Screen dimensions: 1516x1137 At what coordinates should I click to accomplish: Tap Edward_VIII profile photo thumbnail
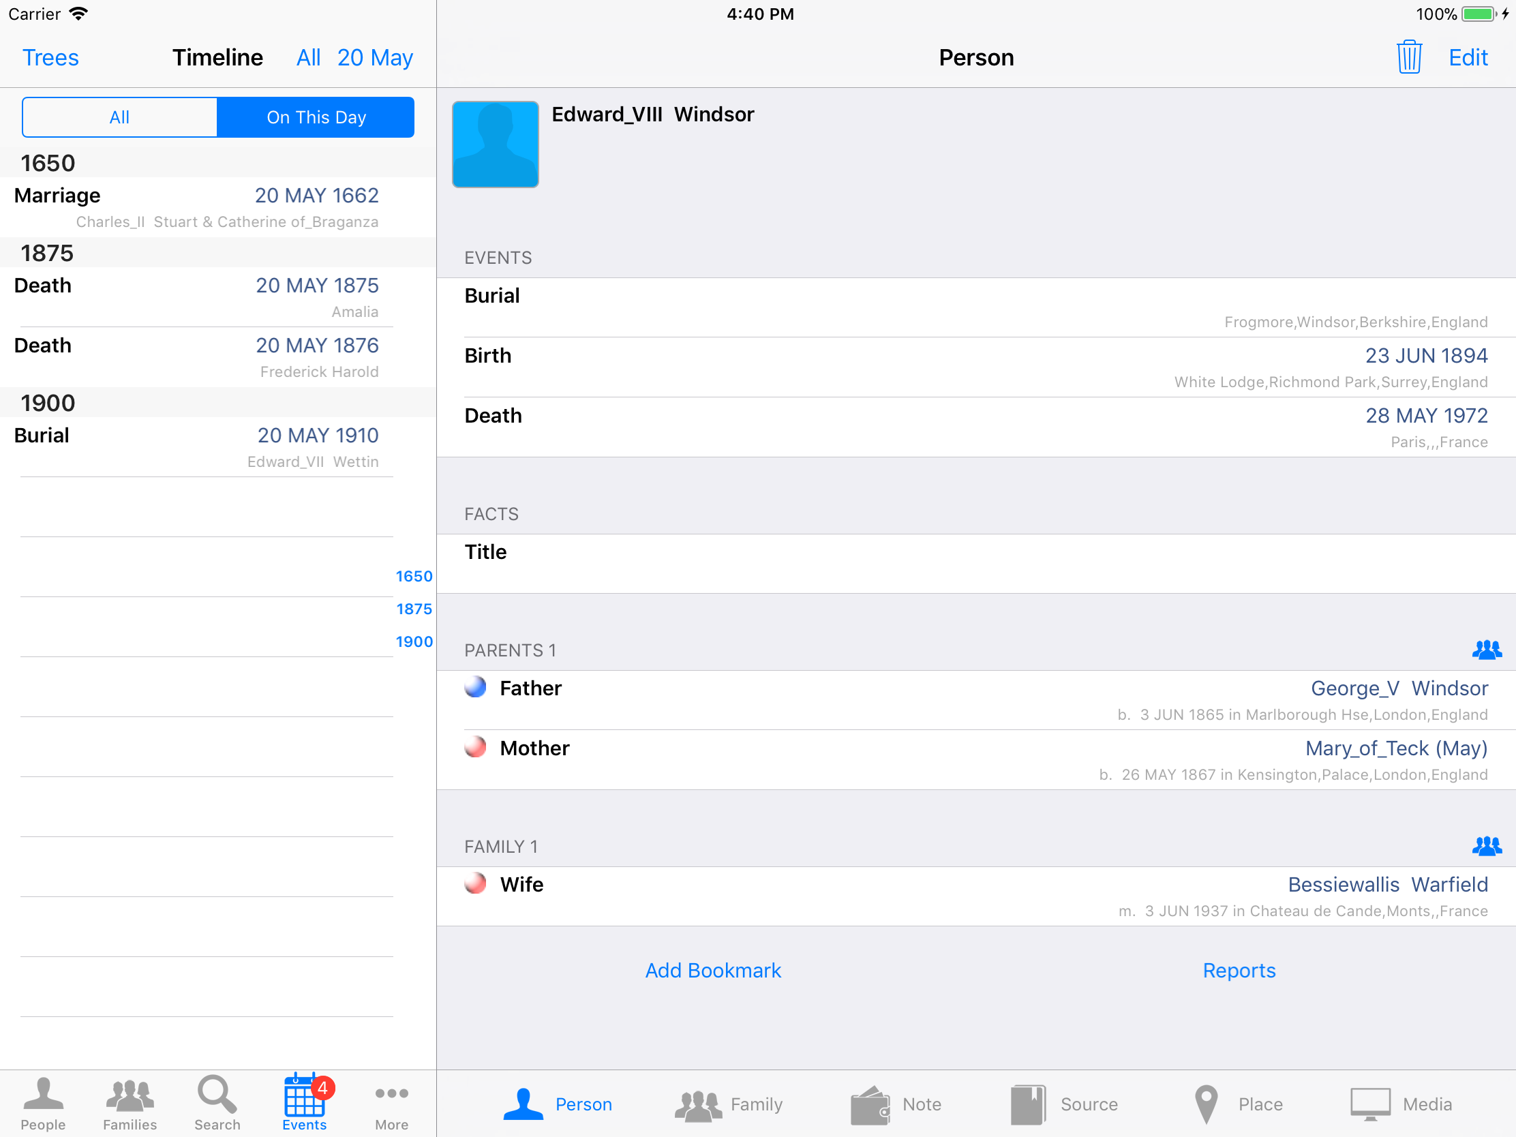click(x=495, y=144)
